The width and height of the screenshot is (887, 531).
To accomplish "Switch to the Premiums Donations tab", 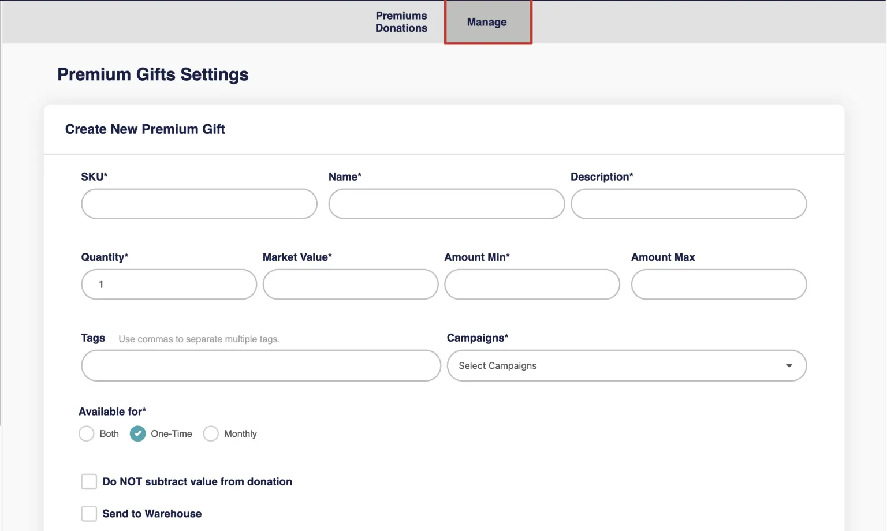I will click(x=401, y=22).
